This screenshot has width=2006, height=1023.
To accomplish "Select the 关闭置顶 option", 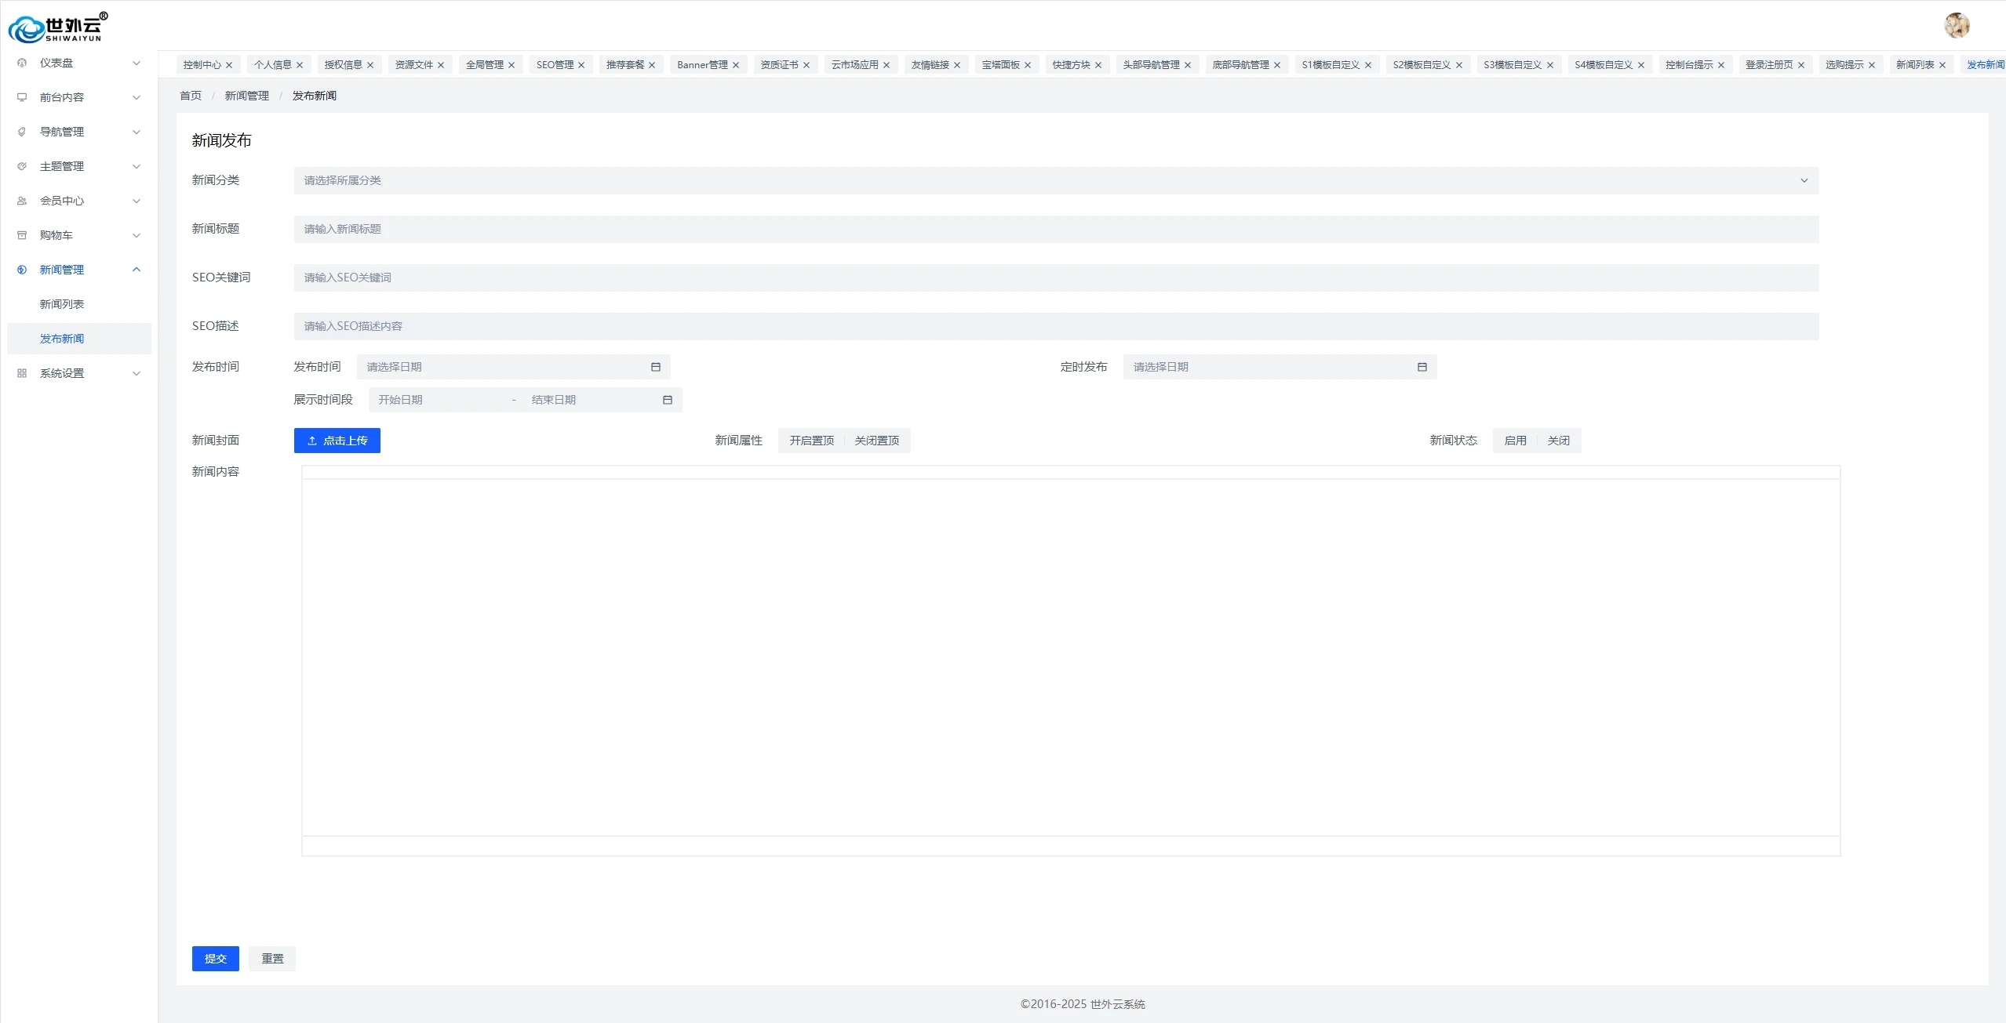I will pyautogui.click(x=876, y=441).
